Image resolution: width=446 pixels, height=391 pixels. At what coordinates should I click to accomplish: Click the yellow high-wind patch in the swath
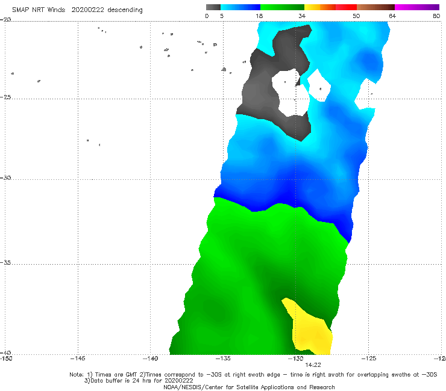click(x=310, y=330)
